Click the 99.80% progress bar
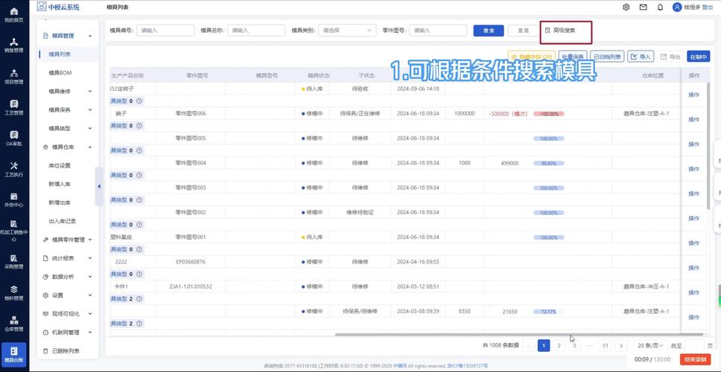Image resolution: width=721 pixels, height=372 pixels. [548, 163]
